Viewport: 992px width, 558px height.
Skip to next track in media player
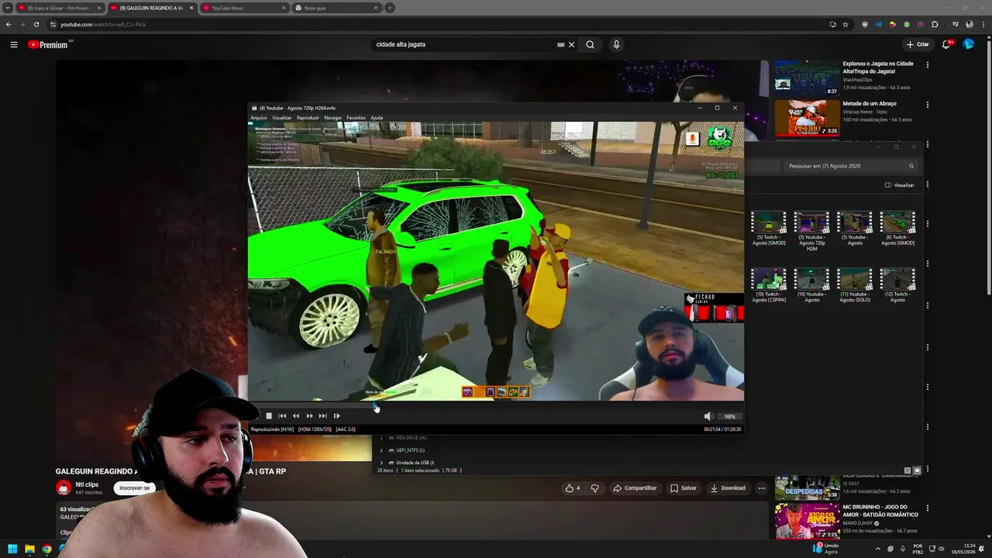322,416
